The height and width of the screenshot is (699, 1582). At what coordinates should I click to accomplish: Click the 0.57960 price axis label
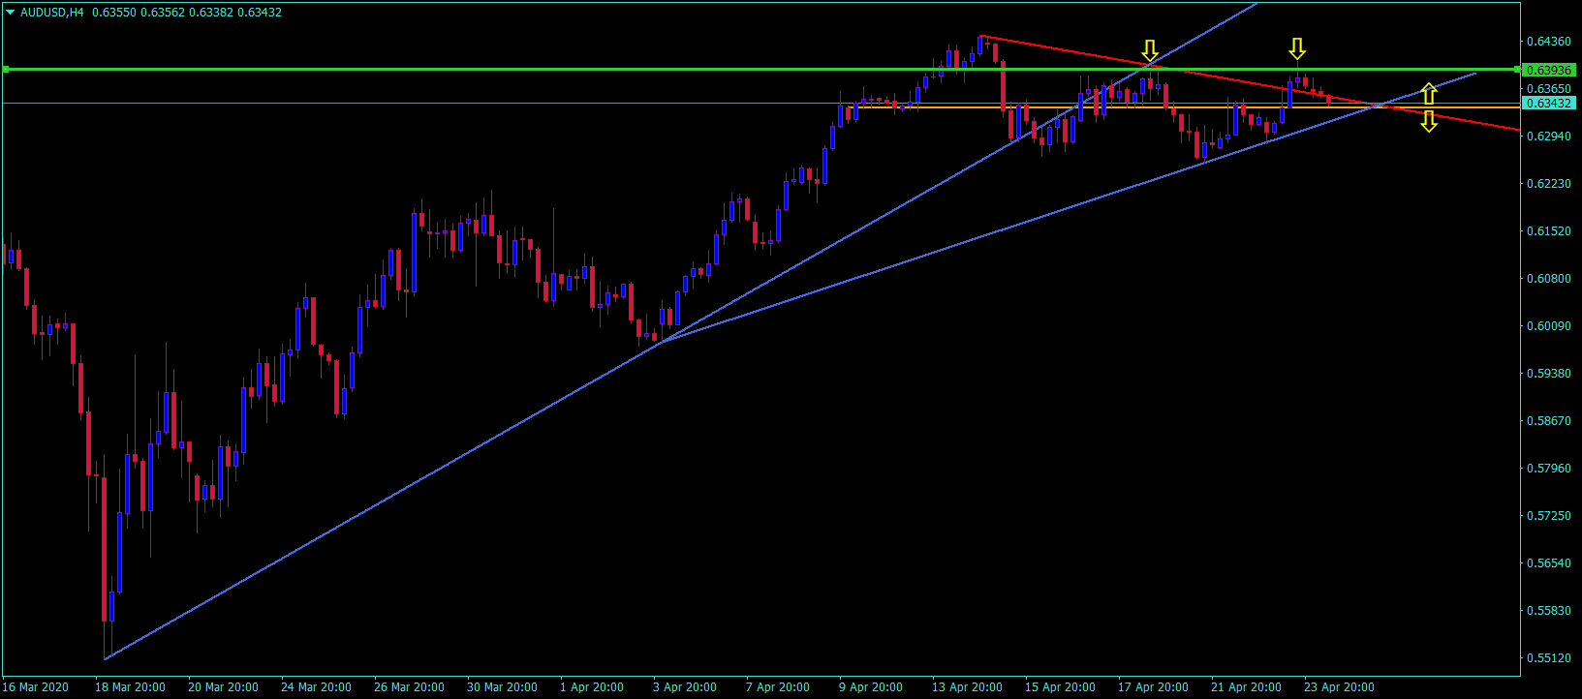[x=1548, y=469]
